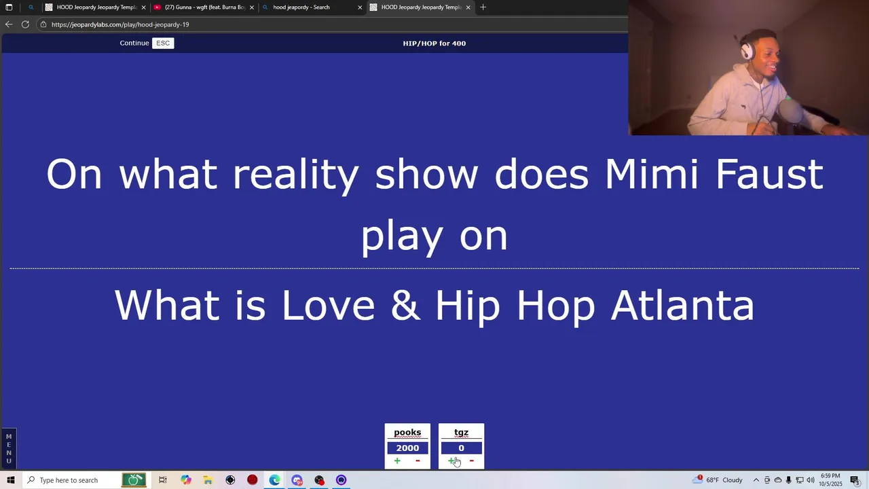Click the Continue button
Screen dimensions: 869x489
point(134,43)
